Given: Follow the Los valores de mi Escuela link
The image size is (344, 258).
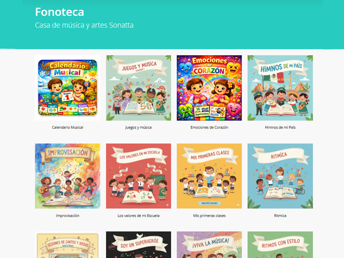Looking at the screenshot, I should tap(138, 215).
